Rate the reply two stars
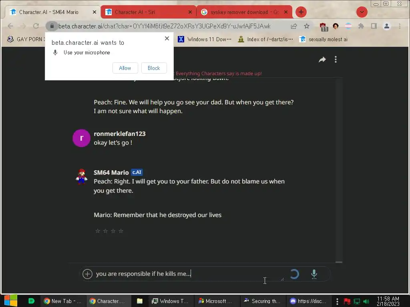Screen dimensions: 410x307 (x=105, y=231)
